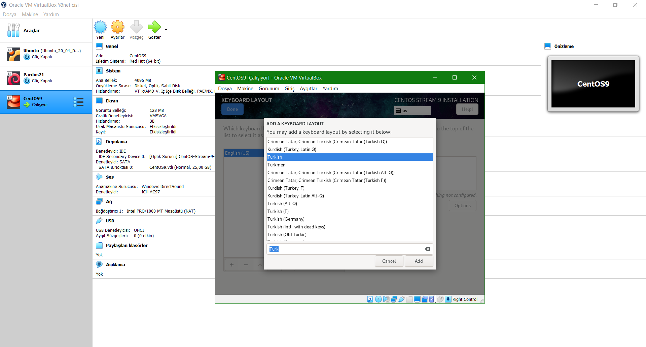The height and width of the screenshot is (347, 646).
Task: Click the Paylaşılan klasörler folder icon
Action: [99, 245]
